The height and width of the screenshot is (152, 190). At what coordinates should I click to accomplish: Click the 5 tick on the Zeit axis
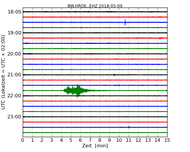[71, 140]
